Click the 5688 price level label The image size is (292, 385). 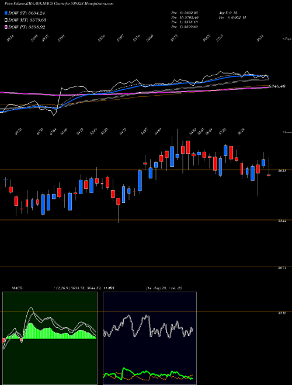tap(282, 170)
